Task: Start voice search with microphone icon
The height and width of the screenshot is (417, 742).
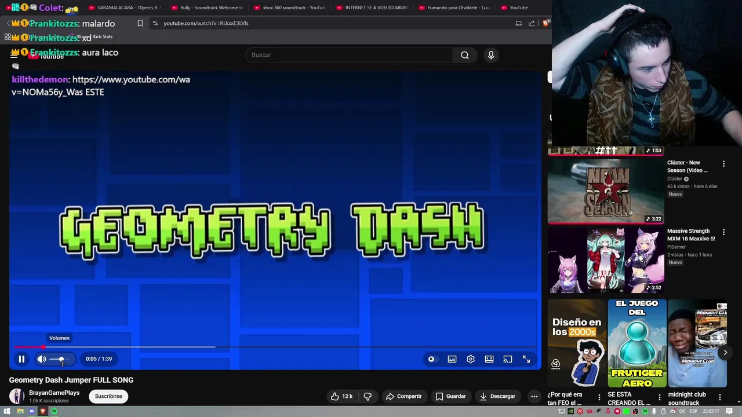Action: coord(491,55)
